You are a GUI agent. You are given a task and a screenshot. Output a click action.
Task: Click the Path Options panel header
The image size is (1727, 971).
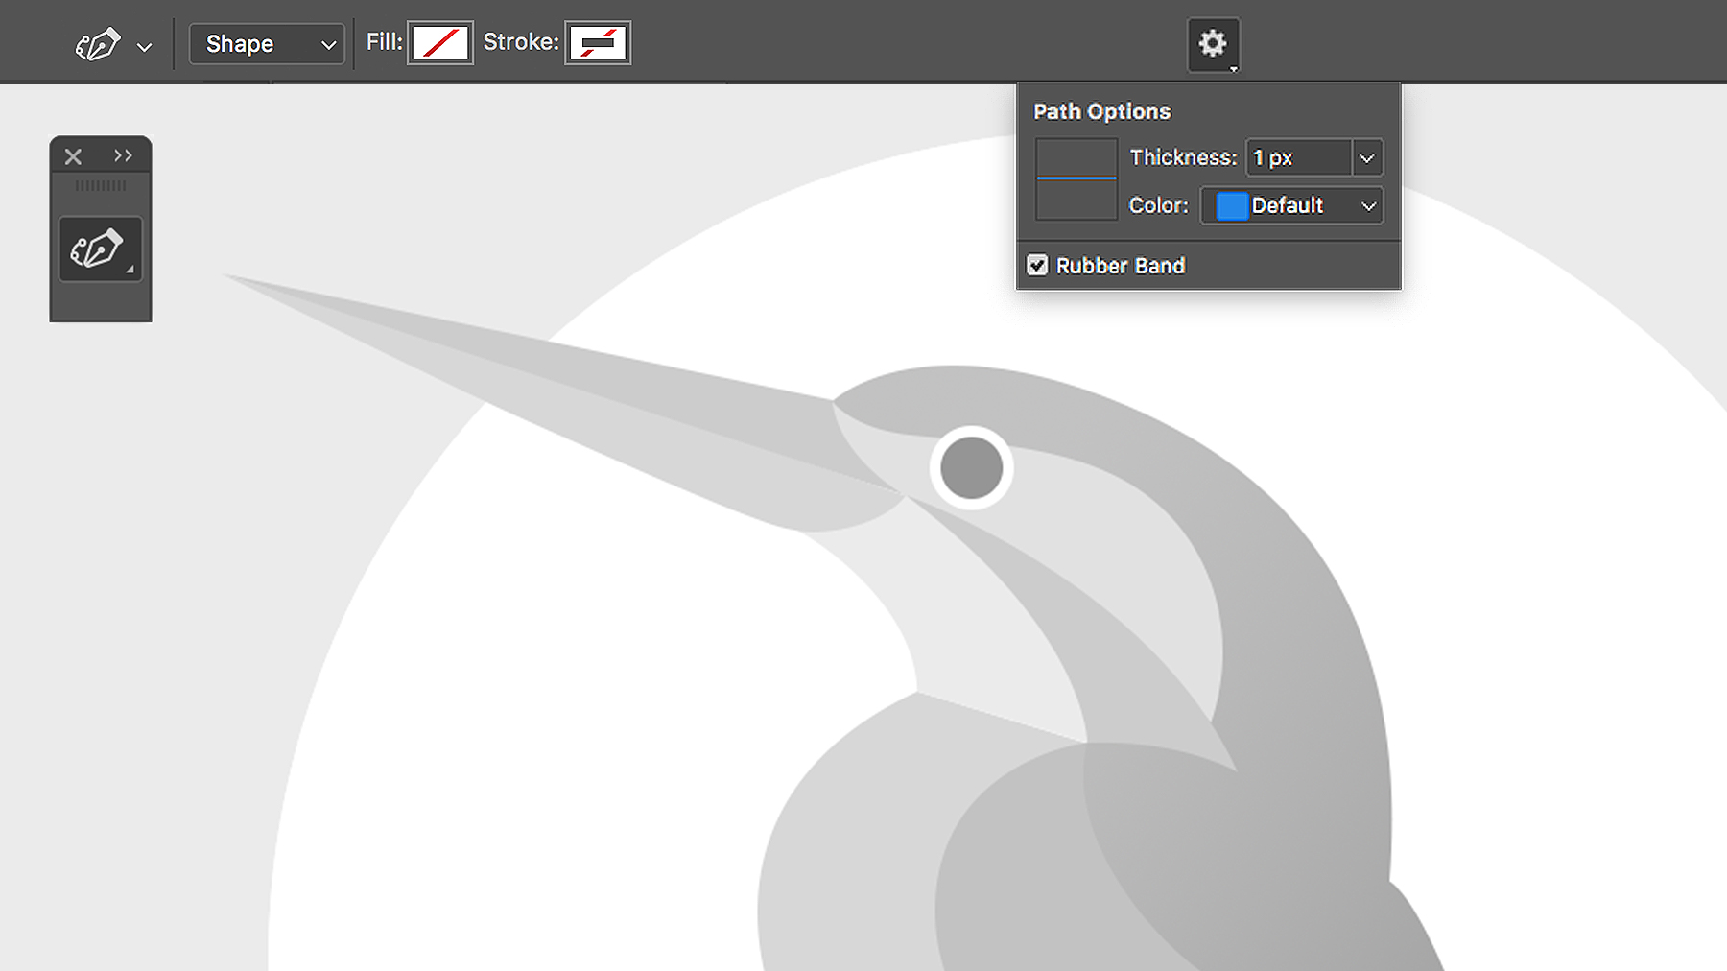1100,111
